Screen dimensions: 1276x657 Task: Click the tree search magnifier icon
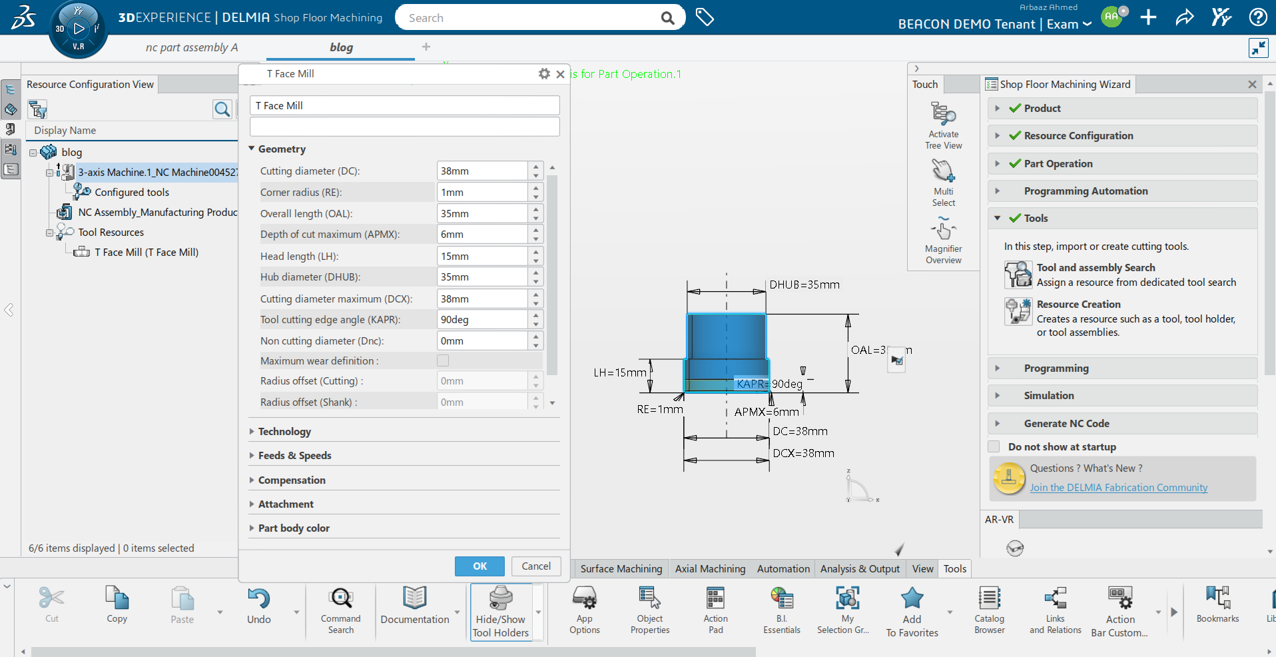point(222,109)
